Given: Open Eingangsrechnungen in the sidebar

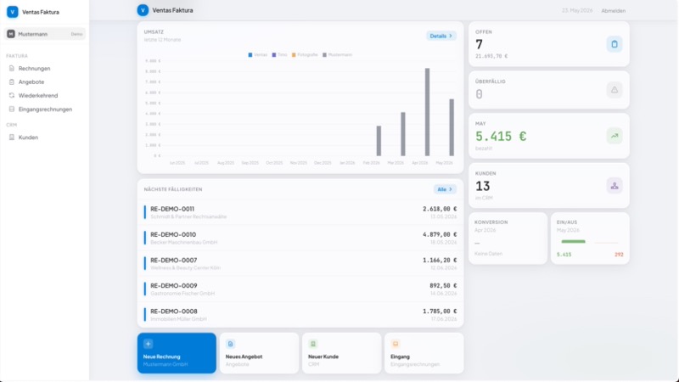Looking at the screenshot, I should [x=45, y=110].
